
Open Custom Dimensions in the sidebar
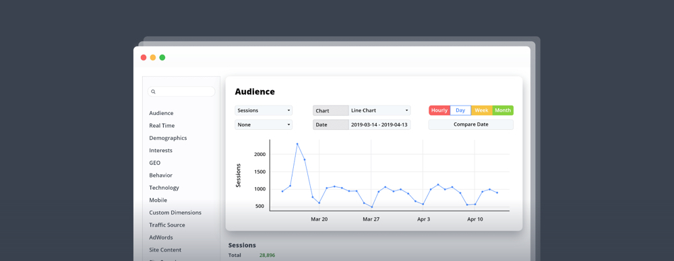[x=175, y=213]
